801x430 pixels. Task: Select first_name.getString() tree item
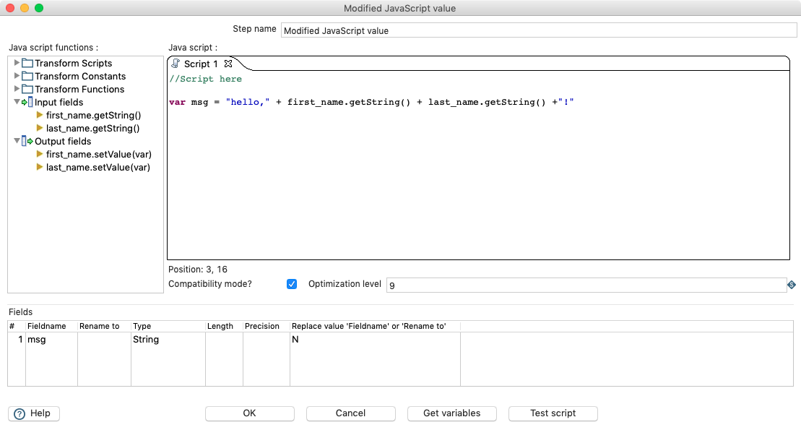pyautogui.click(x=93, y=115)
